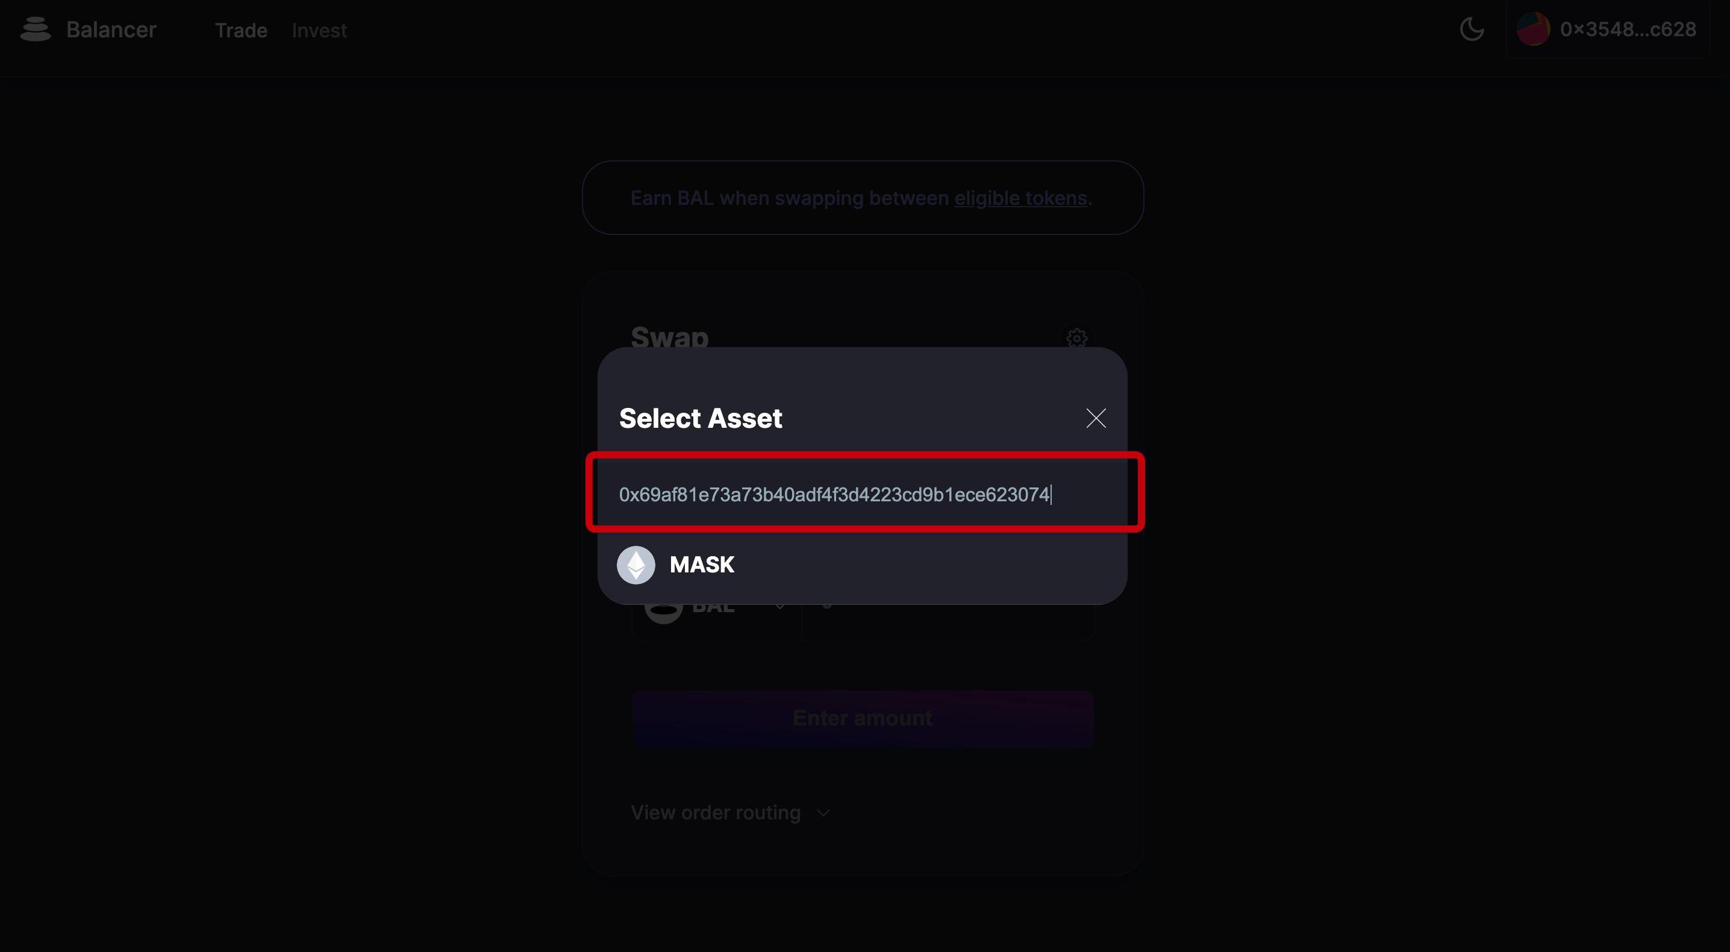
Task: Click the View order routing label
Action: point(715,813)
